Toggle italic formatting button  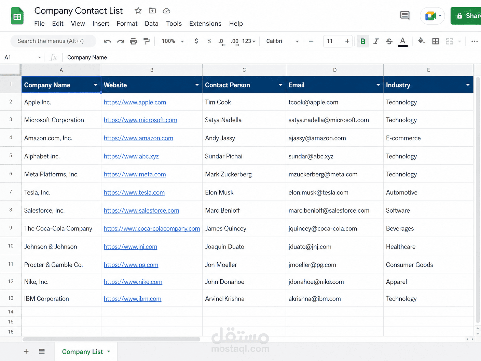click(x=376, y=41)
